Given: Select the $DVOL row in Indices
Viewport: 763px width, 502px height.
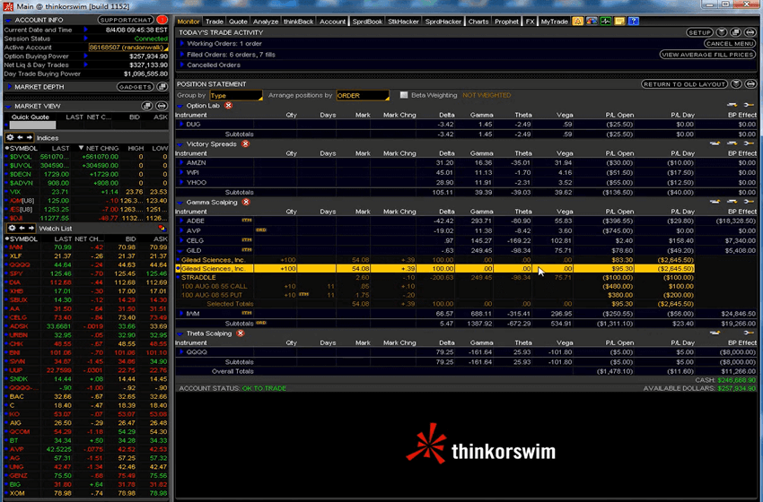Looking at the screenshot, I should coord(86,157).
